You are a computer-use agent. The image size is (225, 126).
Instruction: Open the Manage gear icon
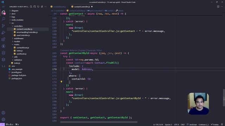point(3,119)
